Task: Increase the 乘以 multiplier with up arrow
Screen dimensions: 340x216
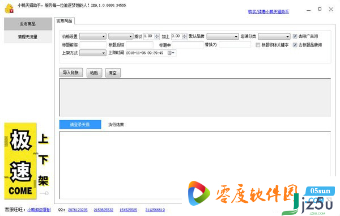Action: click(x=157, y=35)
